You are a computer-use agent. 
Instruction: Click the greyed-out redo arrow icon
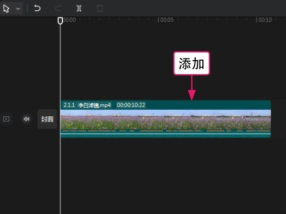pos(58,8)
